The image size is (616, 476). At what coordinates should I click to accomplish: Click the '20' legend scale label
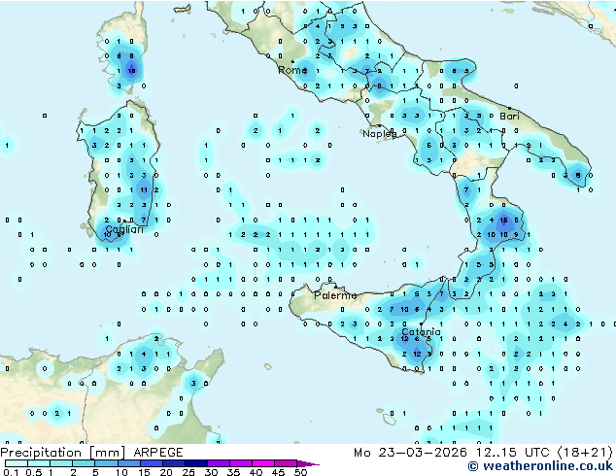point(166,472)
